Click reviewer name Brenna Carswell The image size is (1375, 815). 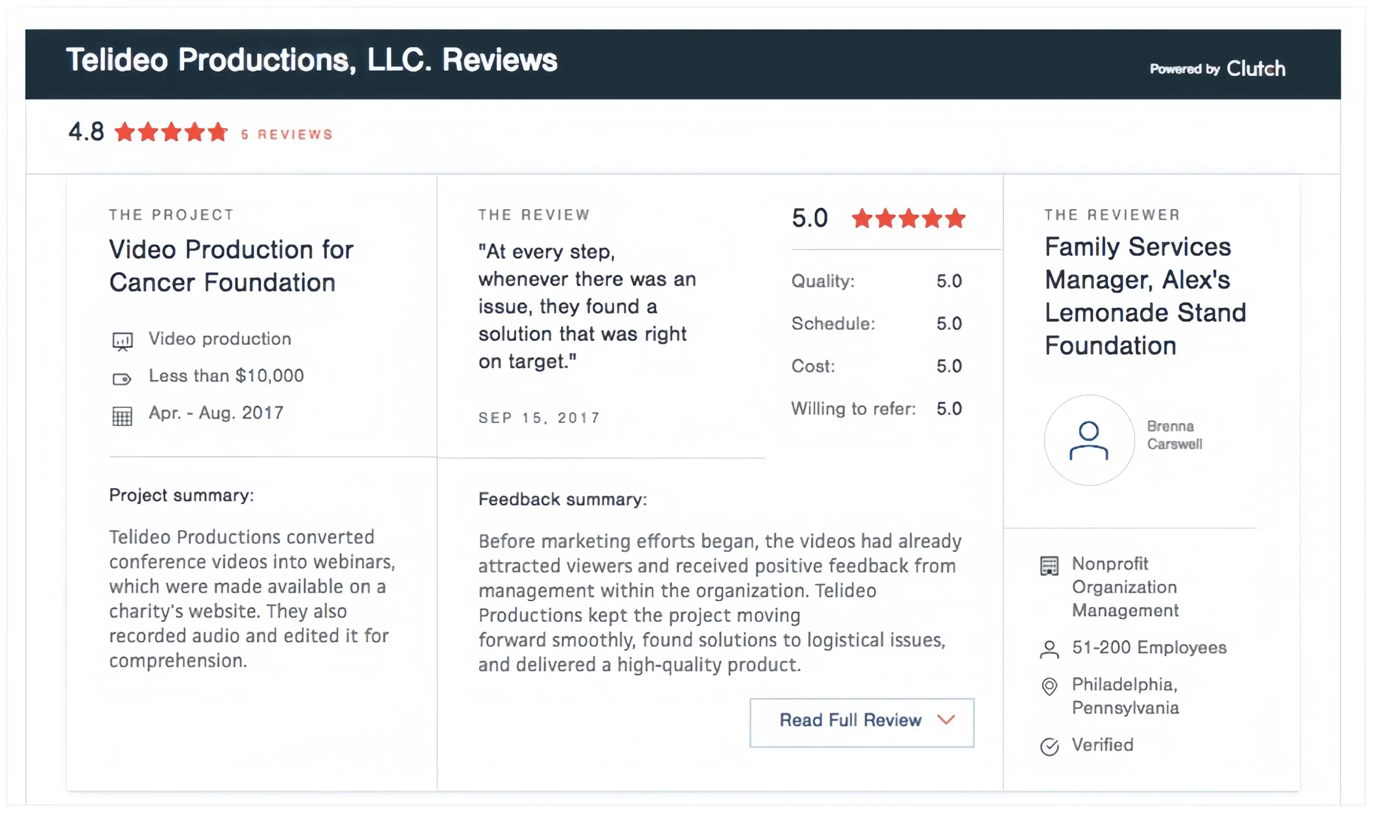tap(1174, 435)
